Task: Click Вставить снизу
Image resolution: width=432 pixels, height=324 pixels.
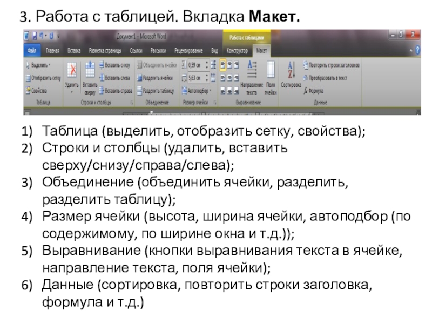Action: point(114,65)
